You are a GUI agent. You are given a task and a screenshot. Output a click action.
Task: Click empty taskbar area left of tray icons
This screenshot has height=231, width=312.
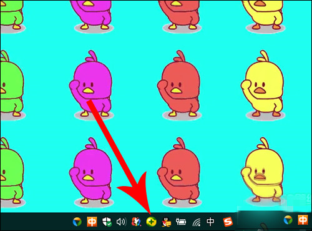[36, 222]
